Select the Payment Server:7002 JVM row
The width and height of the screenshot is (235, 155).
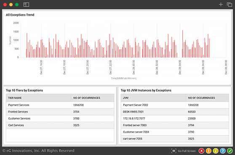pos(175,105)
